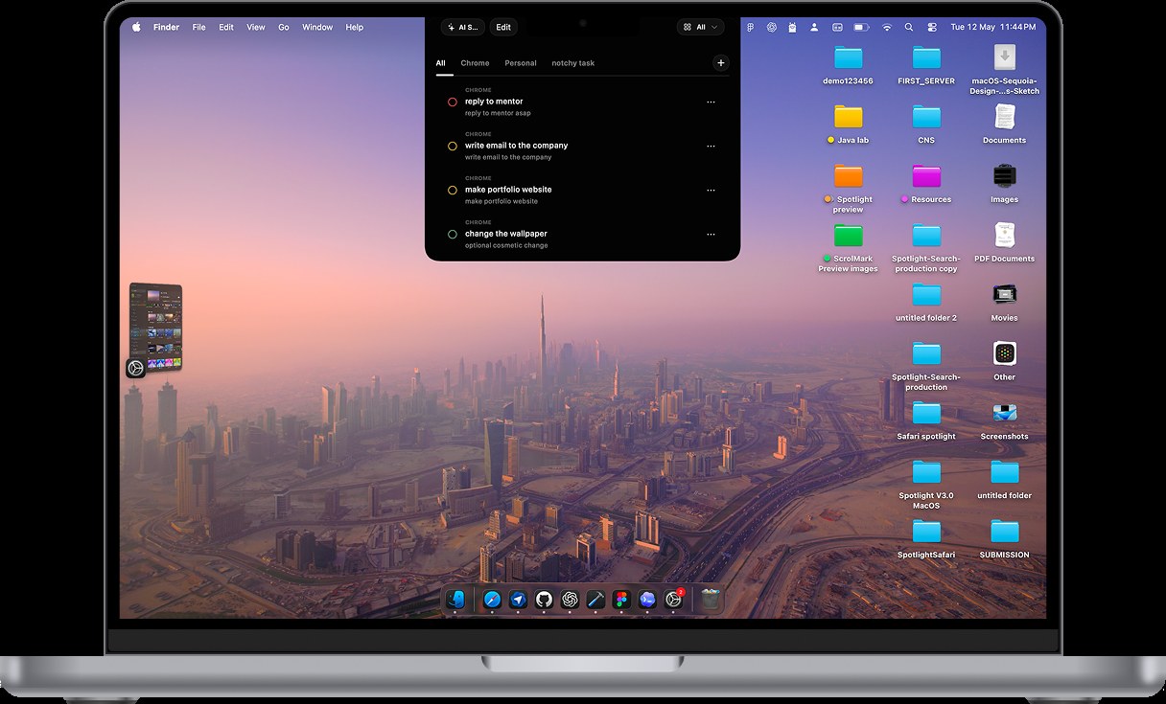Open the Trash in the dock
1166x704 pixels.
(710, 600)
